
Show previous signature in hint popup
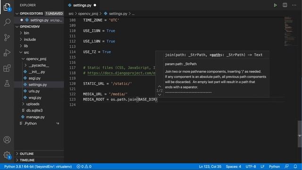159,86
